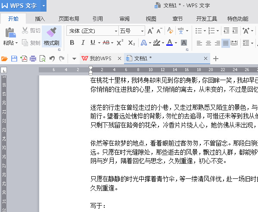Click the 我的WPS document tab
258x212 pixels.
pos(100,59)
